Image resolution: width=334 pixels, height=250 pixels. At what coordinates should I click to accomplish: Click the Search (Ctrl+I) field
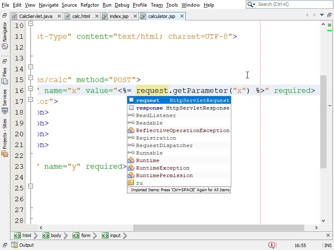[295, 4]
